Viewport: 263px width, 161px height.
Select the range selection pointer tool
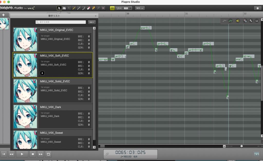click(x=64, y=8)
